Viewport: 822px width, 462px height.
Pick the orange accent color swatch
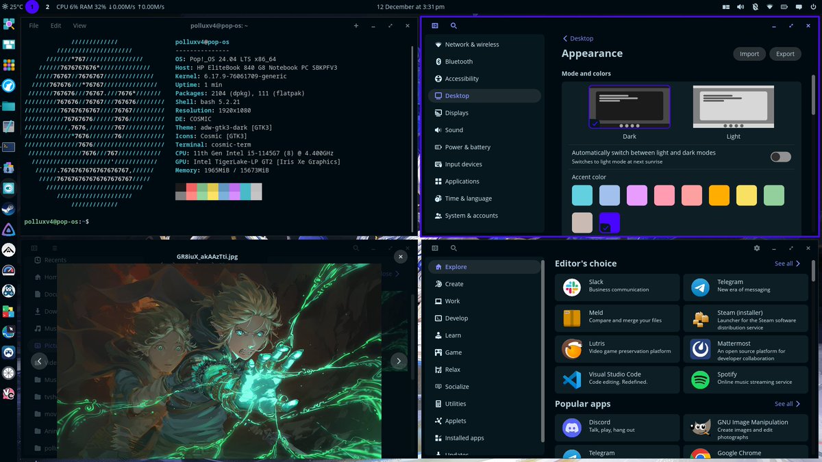point(719,195)
